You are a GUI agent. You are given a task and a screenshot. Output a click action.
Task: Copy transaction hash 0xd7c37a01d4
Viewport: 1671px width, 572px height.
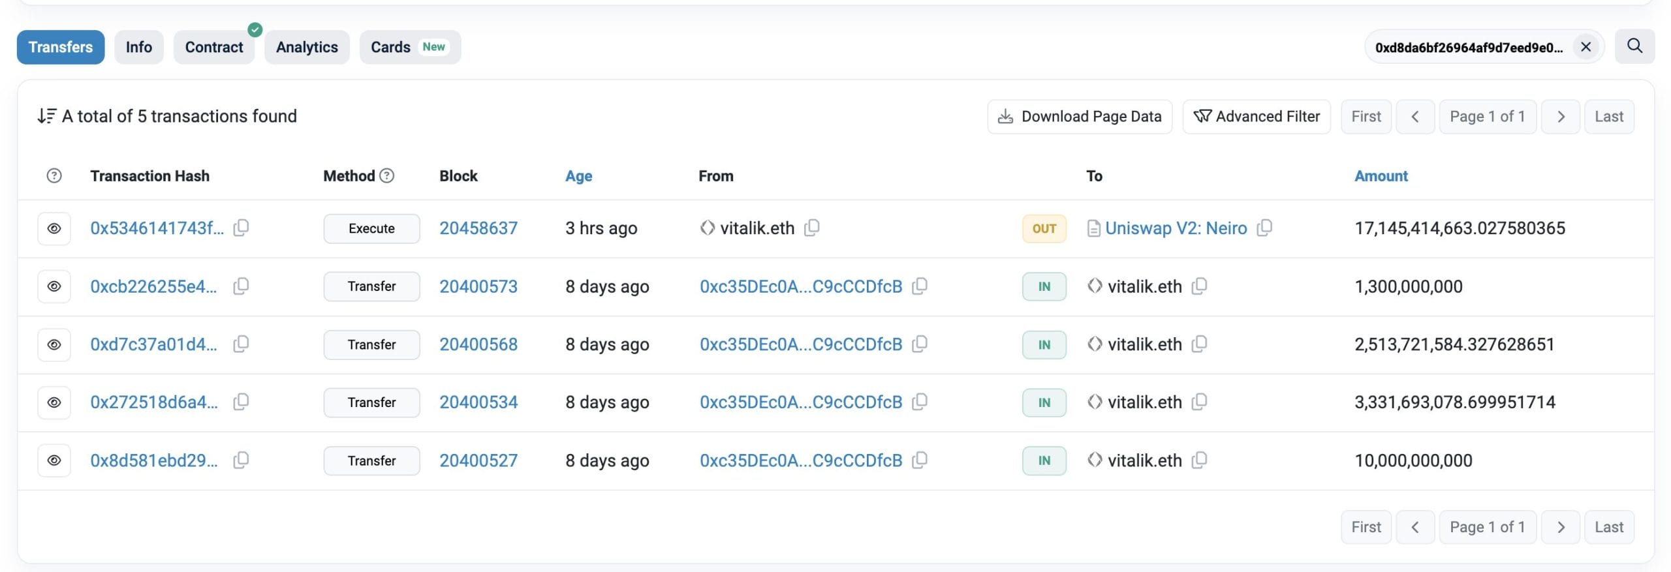tap(241, 344)
